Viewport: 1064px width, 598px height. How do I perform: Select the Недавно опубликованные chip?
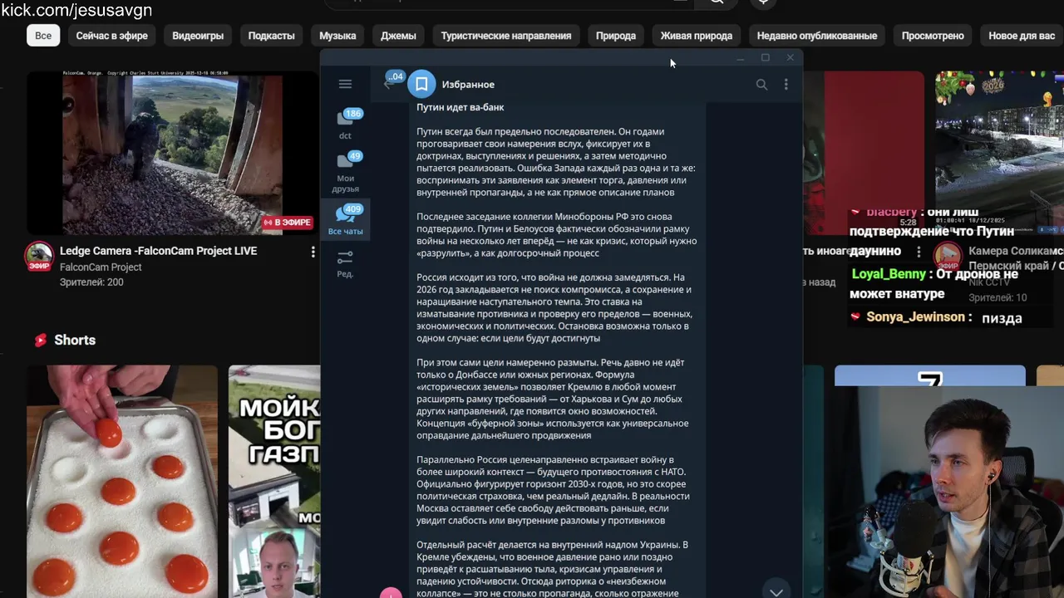[x=817, y=36]
